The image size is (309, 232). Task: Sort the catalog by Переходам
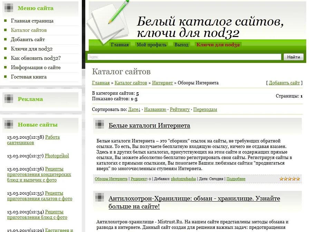point(205,110)
